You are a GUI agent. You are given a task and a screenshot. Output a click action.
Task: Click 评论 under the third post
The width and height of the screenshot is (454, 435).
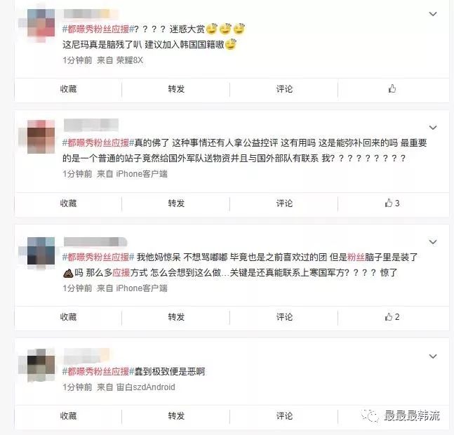click(x=284, y=317)
